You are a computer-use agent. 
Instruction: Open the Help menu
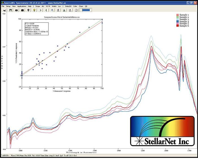tap(29, 6)
